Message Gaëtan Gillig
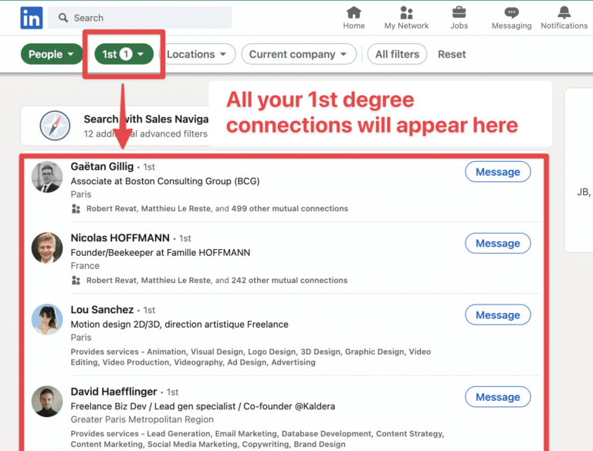 point(497,172)
